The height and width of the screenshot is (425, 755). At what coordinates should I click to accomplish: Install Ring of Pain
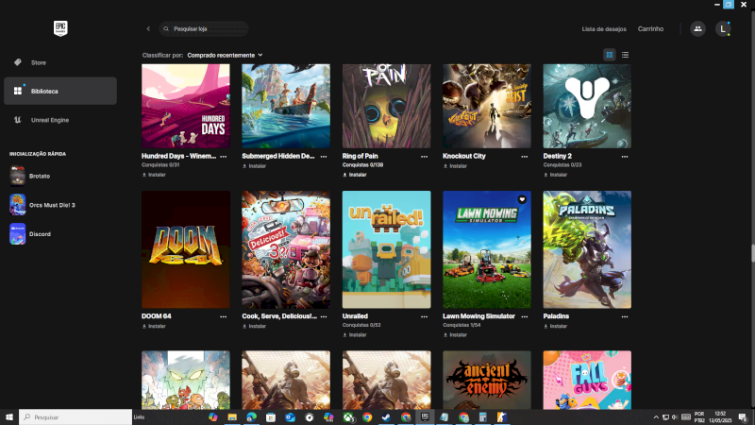tap(355, 175)
